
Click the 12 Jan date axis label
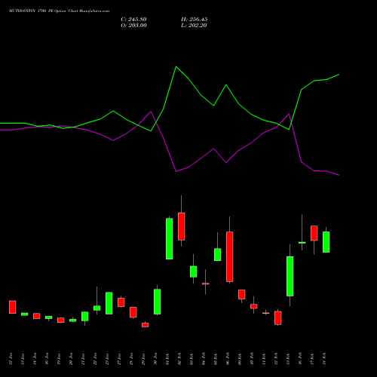pyautogui.click(x=11, y=359)
